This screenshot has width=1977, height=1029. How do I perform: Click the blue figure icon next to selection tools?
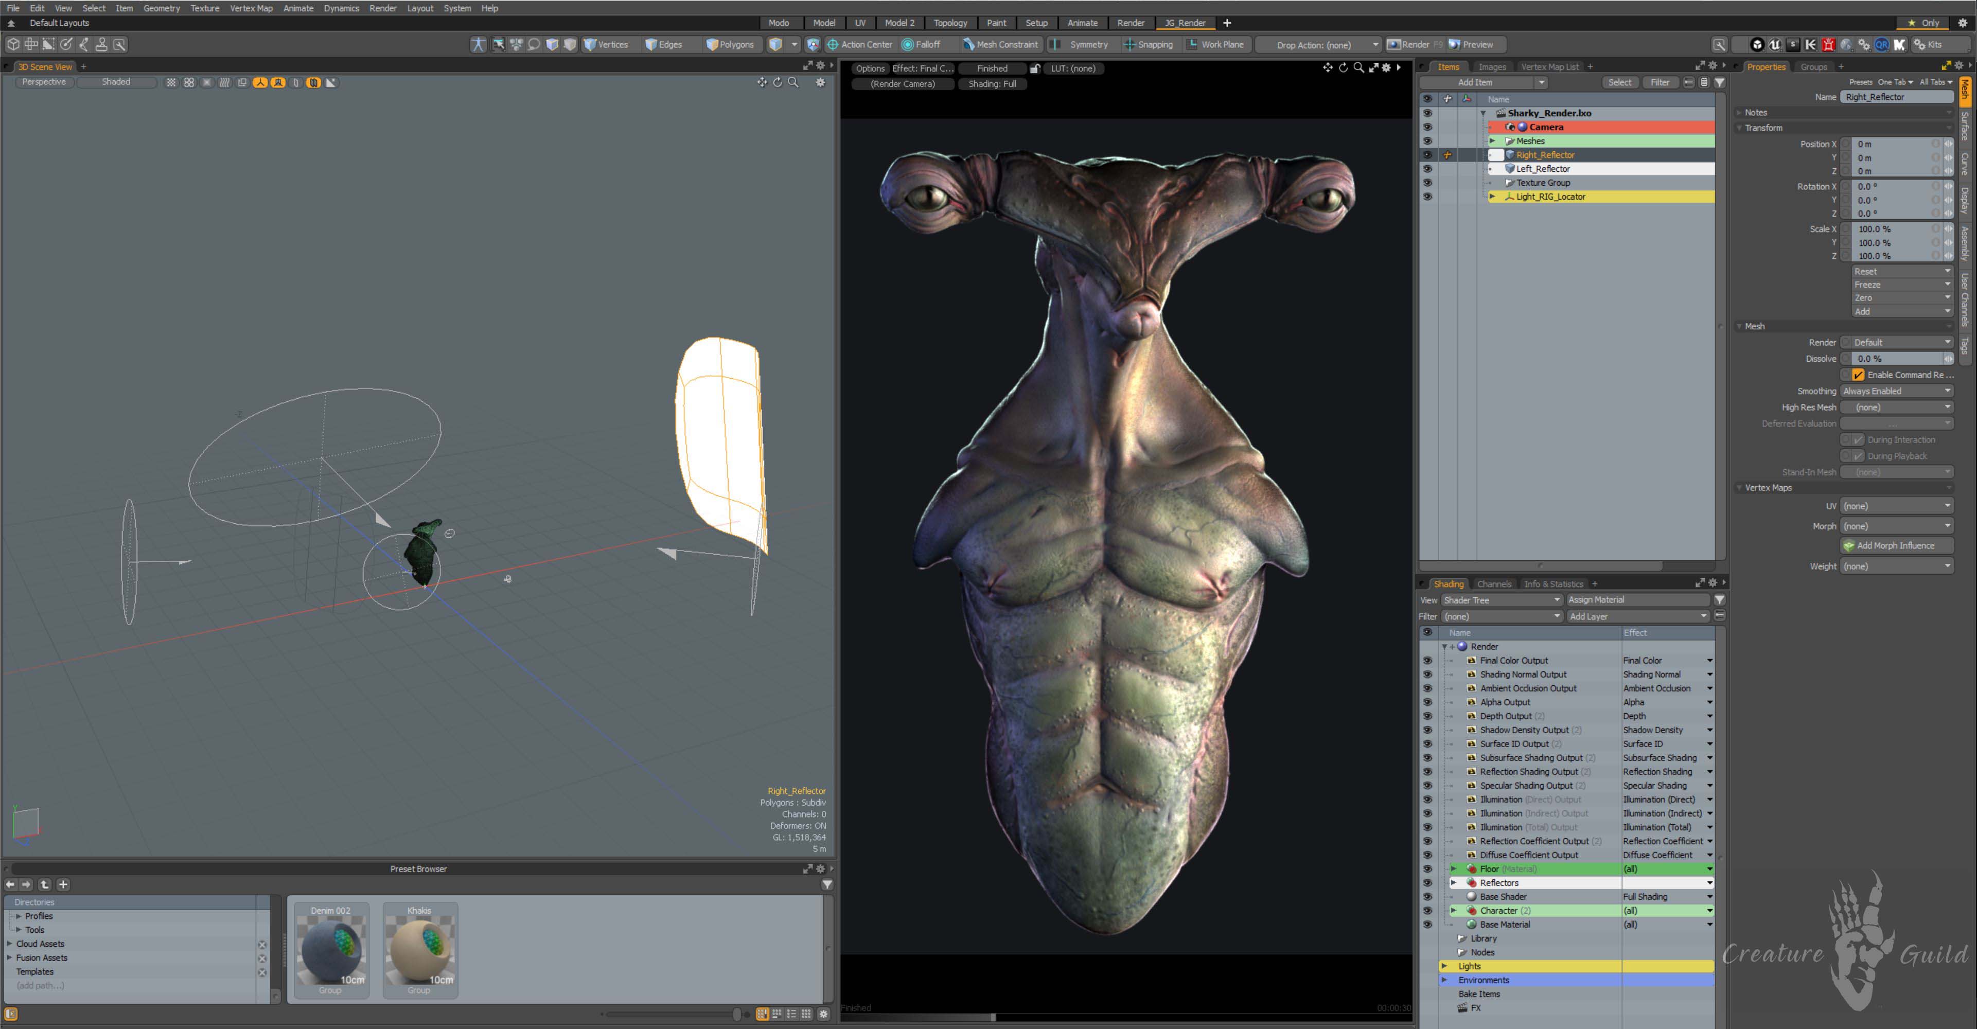click(478, 45)
